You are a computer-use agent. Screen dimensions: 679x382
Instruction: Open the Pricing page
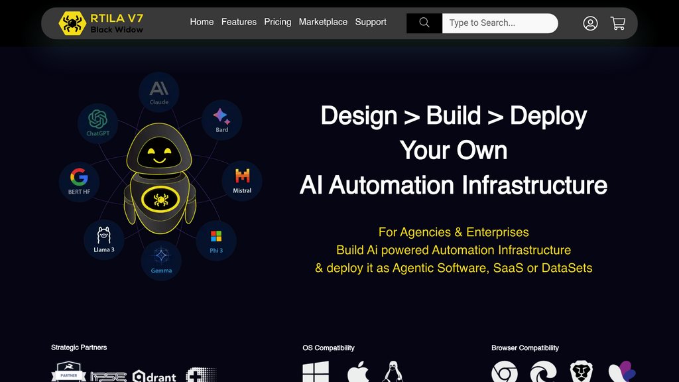pos(277,22)
